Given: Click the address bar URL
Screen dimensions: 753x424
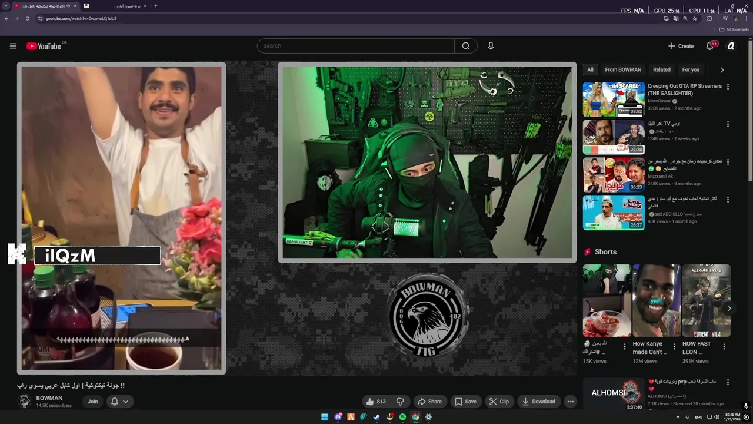Looking at the screenshot, I should [x=81, y=18].
